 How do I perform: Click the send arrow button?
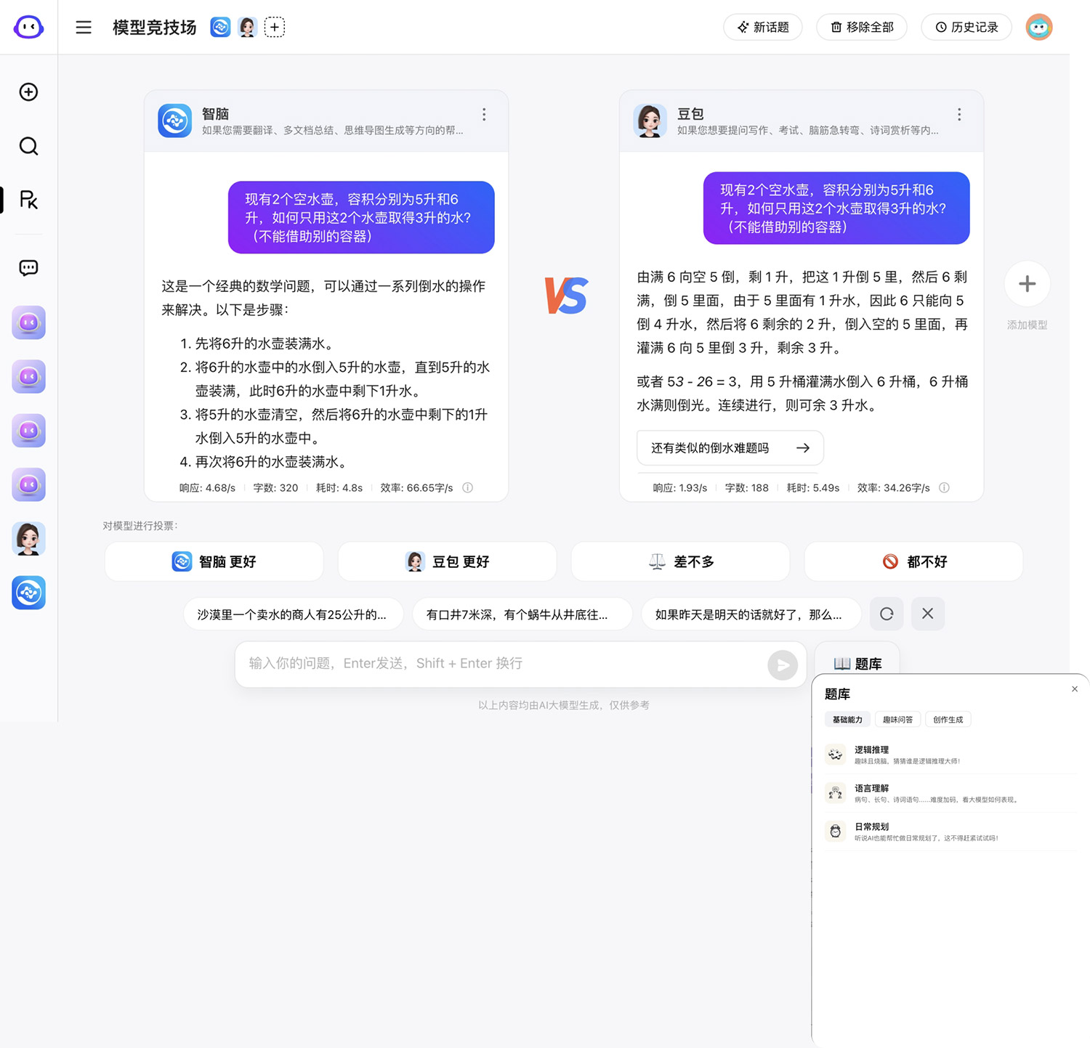[783, 665]
